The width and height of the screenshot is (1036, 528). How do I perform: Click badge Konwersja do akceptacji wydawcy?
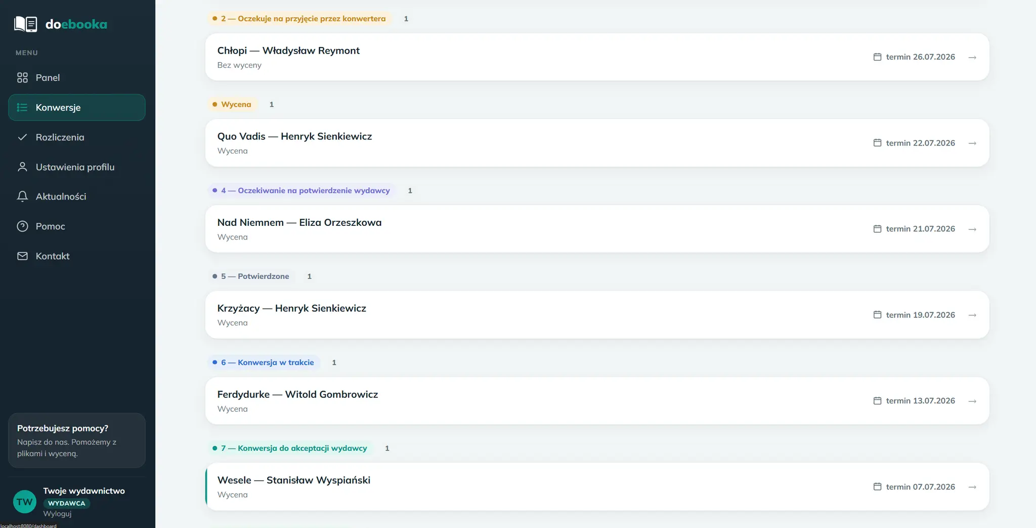[x=290, y=448]
